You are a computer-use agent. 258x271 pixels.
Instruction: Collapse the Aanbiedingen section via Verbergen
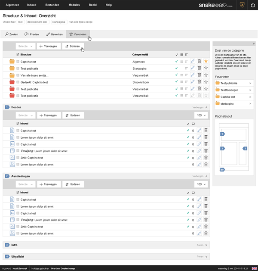pyautogui.click(x=200, y=176)
